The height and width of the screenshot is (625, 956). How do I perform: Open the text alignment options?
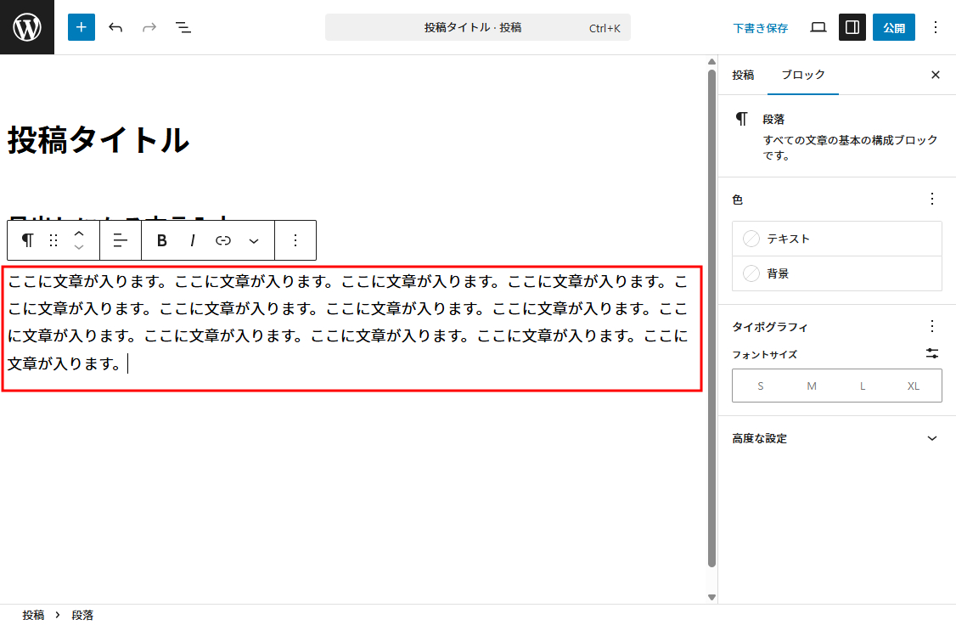[x=120, y=240]
